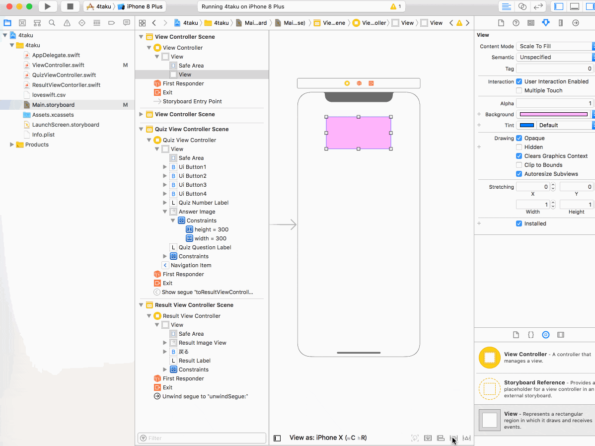Collapse Quiz View Controller Scene
The width and height of the screenshot is (595, 446).
(x=141, y=129)
